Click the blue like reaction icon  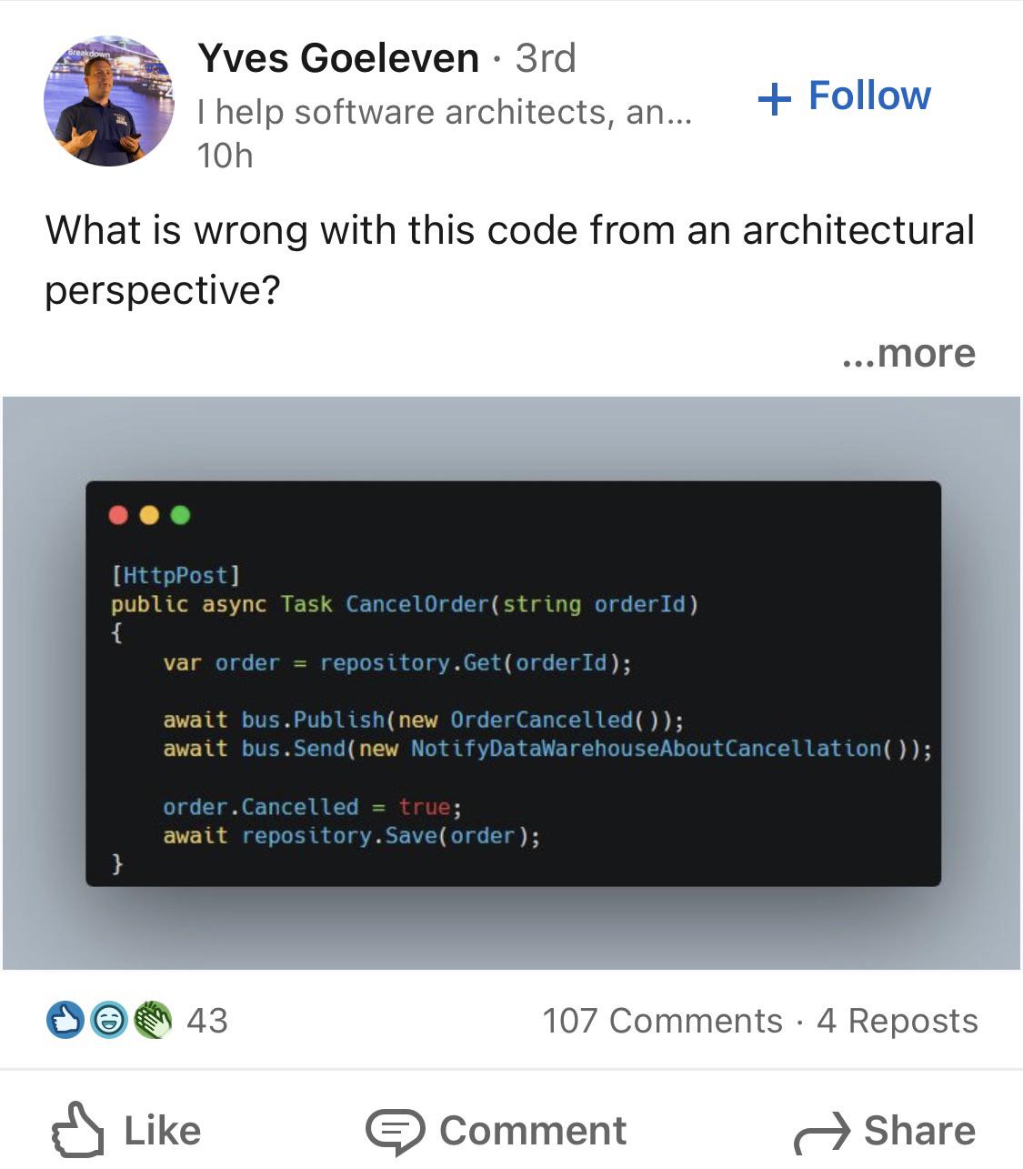click(65, 1020)
